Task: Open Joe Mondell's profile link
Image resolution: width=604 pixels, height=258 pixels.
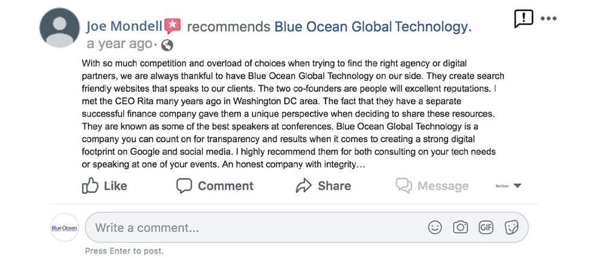Action: coord(124,27)
